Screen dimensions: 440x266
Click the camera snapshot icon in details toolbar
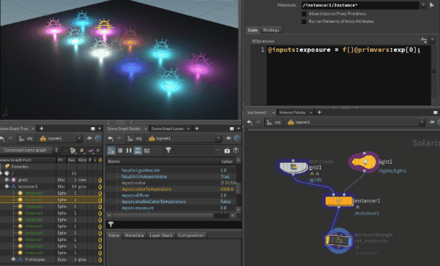(227, 151)
